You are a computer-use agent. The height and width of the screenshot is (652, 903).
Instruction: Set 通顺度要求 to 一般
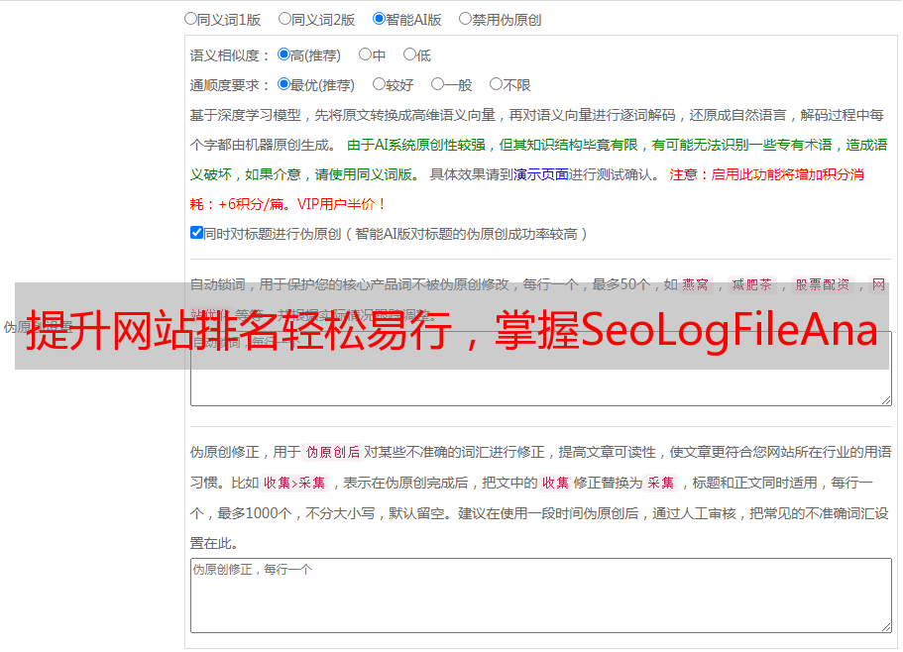438,84
